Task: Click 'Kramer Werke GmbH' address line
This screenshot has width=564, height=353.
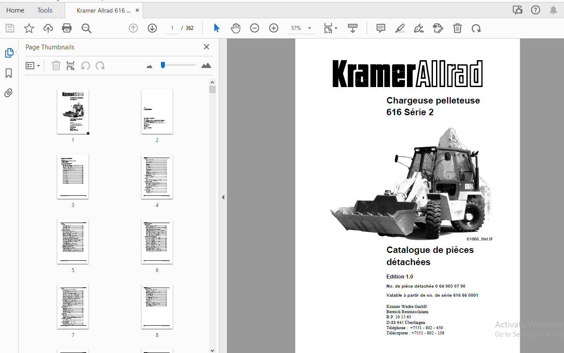Action: [407, 307]
